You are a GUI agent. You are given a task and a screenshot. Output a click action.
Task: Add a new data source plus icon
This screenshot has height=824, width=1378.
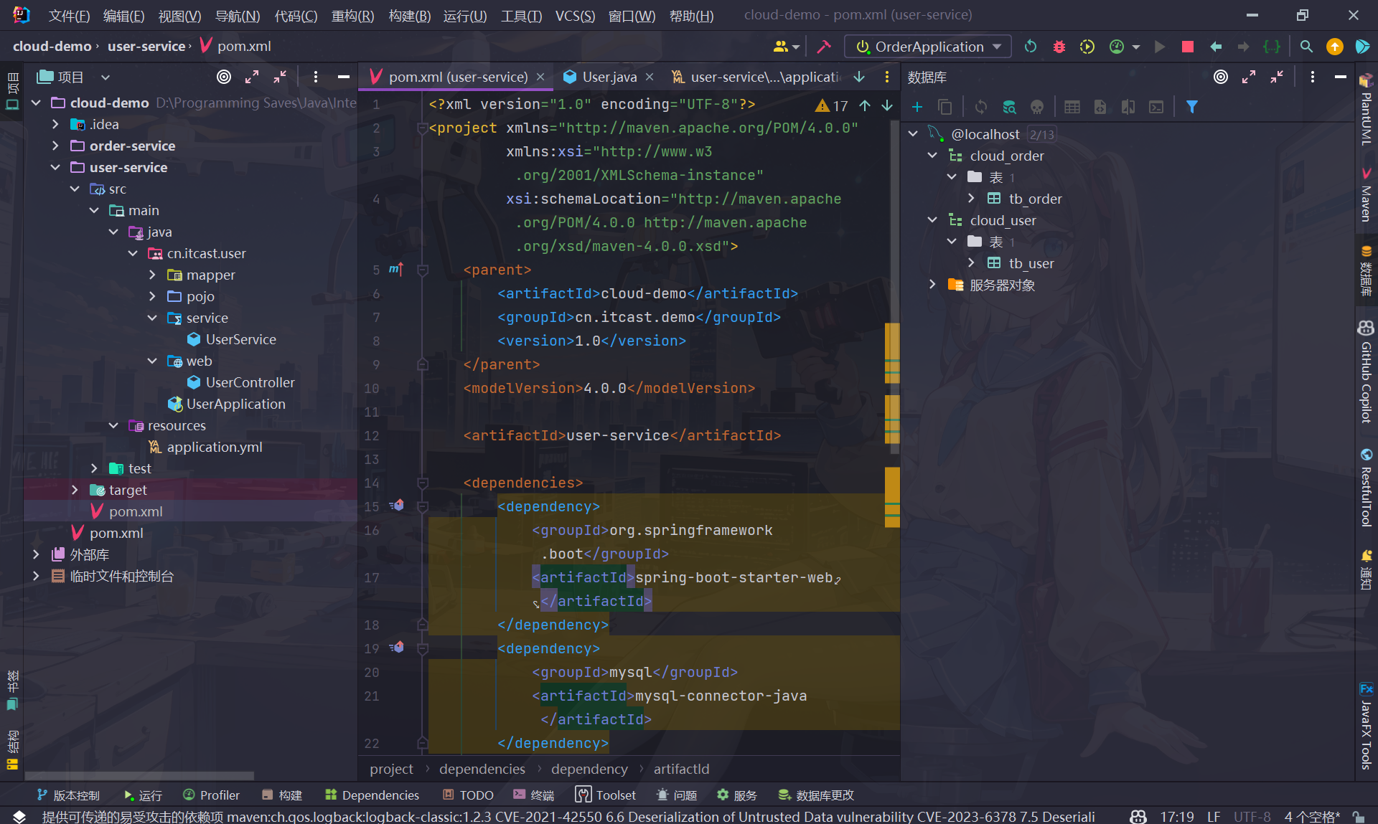pyautogui.click(x=917, y=107)
